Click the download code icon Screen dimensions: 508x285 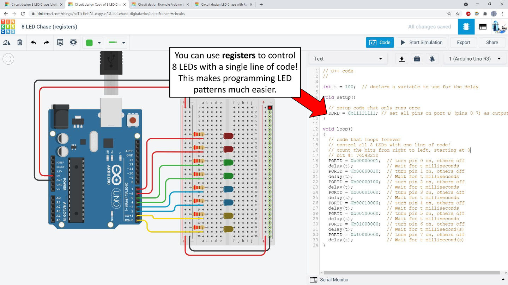click(x=401, y=59)
